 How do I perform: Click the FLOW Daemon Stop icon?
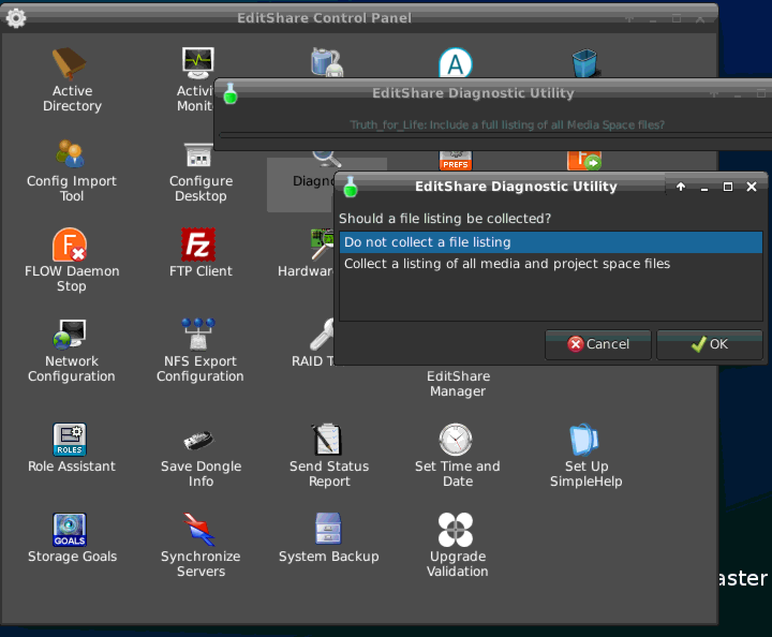pos(70,244)
